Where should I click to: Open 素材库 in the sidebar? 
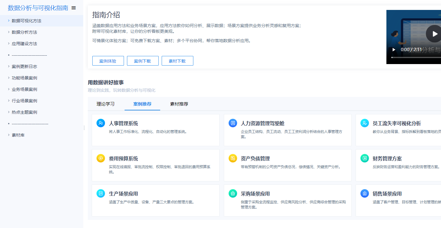pos(18,135)
